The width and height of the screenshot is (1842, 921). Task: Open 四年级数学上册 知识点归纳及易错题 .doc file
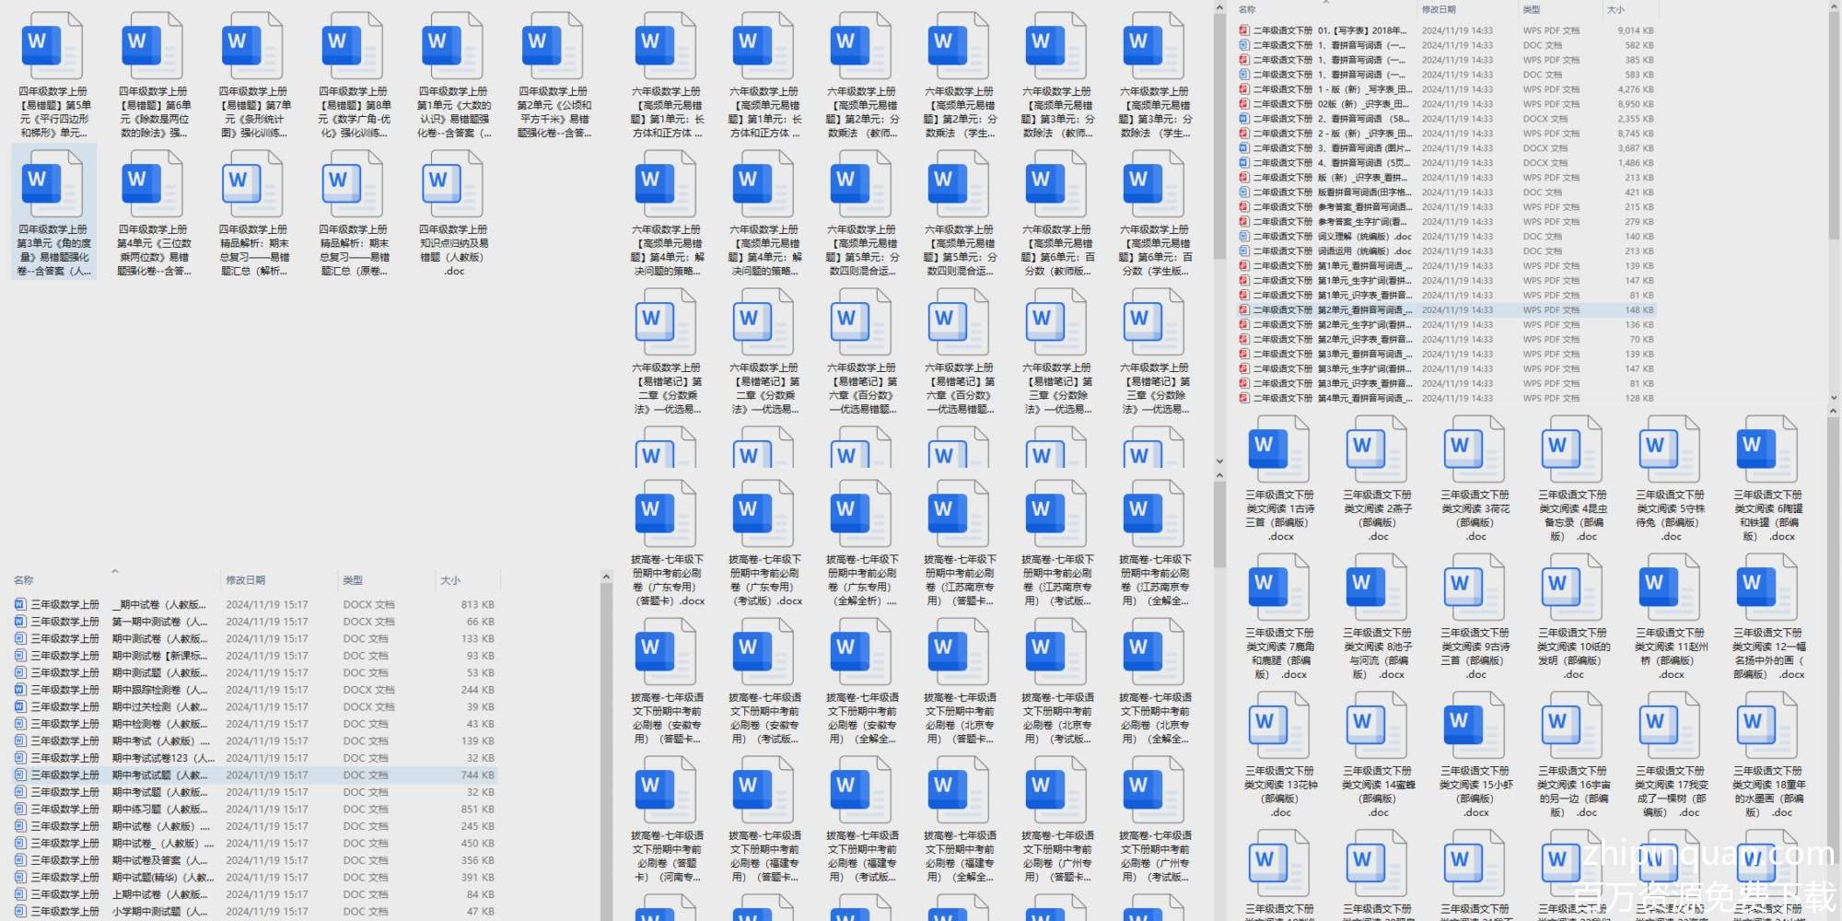pyautogui.click(x=453, y=184)
